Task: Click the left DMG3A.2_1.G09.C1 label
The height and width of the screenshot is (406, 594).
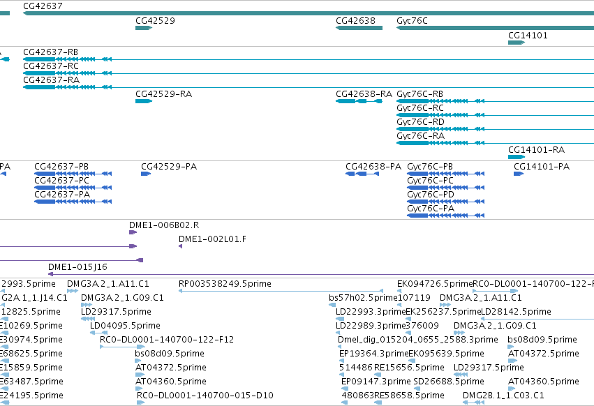Action: (x=122, y=298)
